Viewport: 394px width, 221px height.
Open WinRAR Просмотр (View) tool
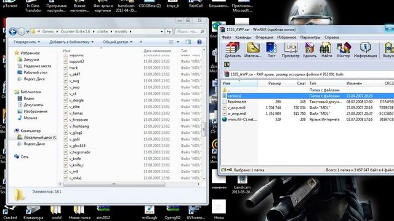[x=291, y=50]
